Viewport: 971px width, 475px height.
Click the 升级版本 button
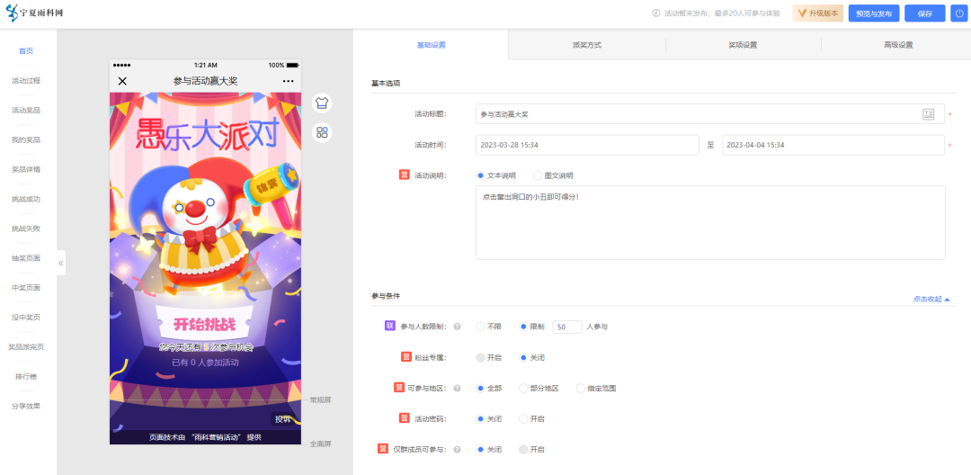tap(817, 13)
